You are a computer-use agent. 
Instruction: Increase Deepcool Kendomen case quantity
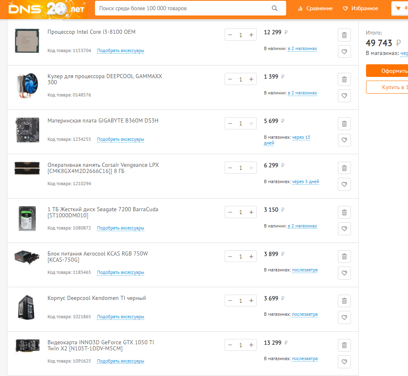tap(251, 301)
